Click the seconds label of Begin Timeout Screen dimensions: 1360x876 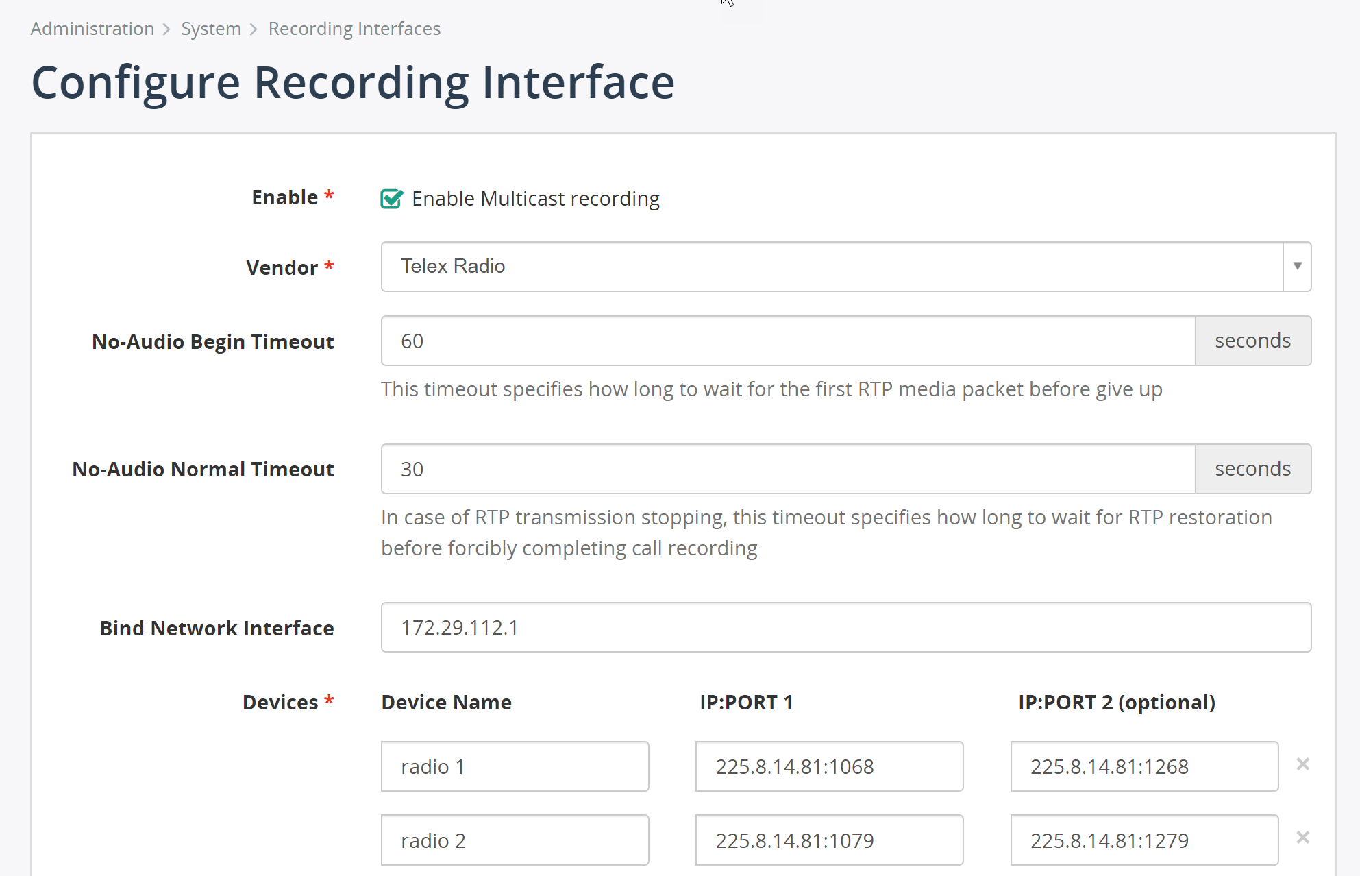click(1253, 341)
